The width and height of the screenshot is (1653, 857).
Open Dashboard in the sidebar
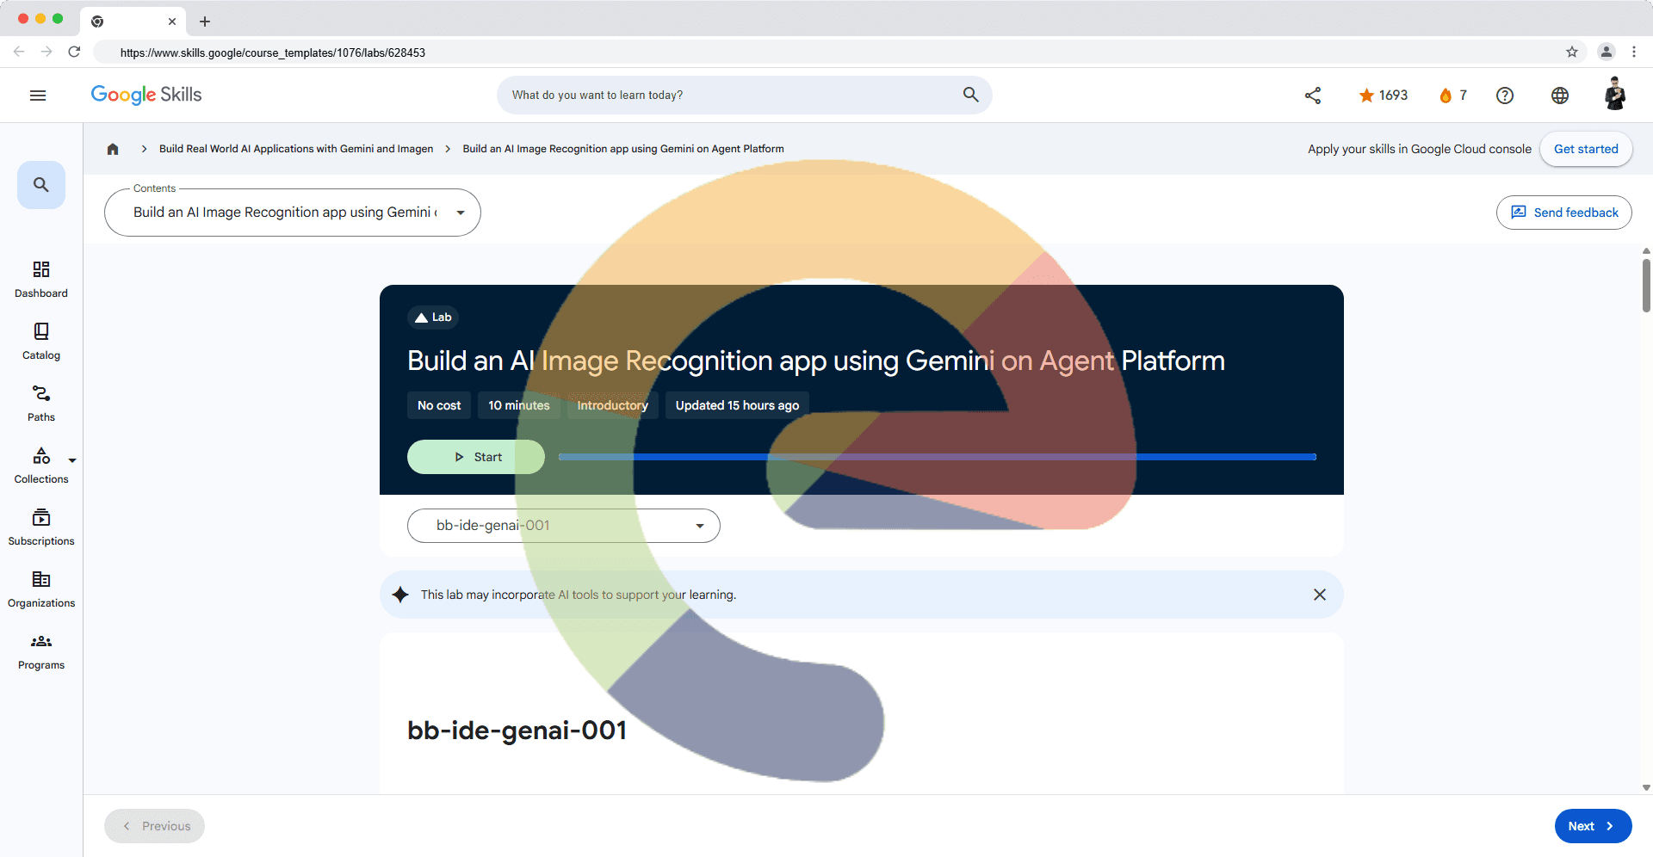pyautogui.click(x=41, y=280)
